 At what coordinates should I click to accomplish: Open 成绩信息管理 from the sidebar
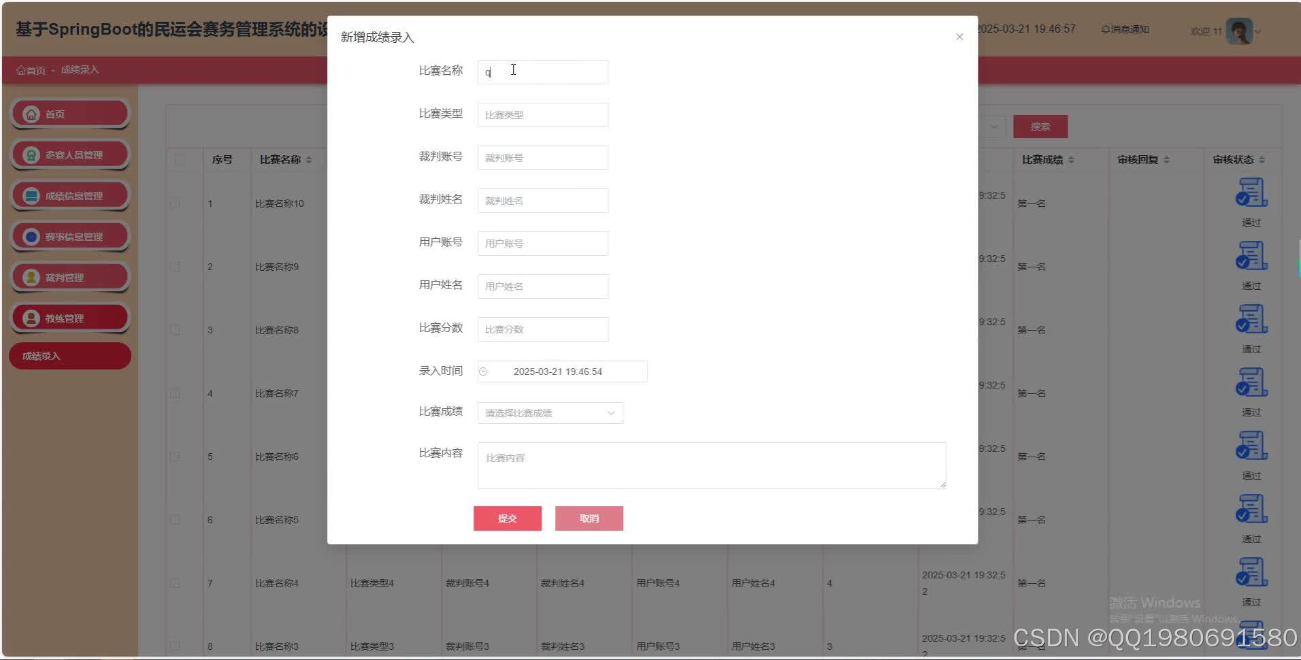(x=70, y=195)
